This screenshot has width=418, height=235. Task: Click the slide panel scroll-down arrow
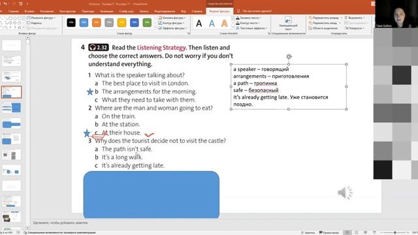pos(27,228)
